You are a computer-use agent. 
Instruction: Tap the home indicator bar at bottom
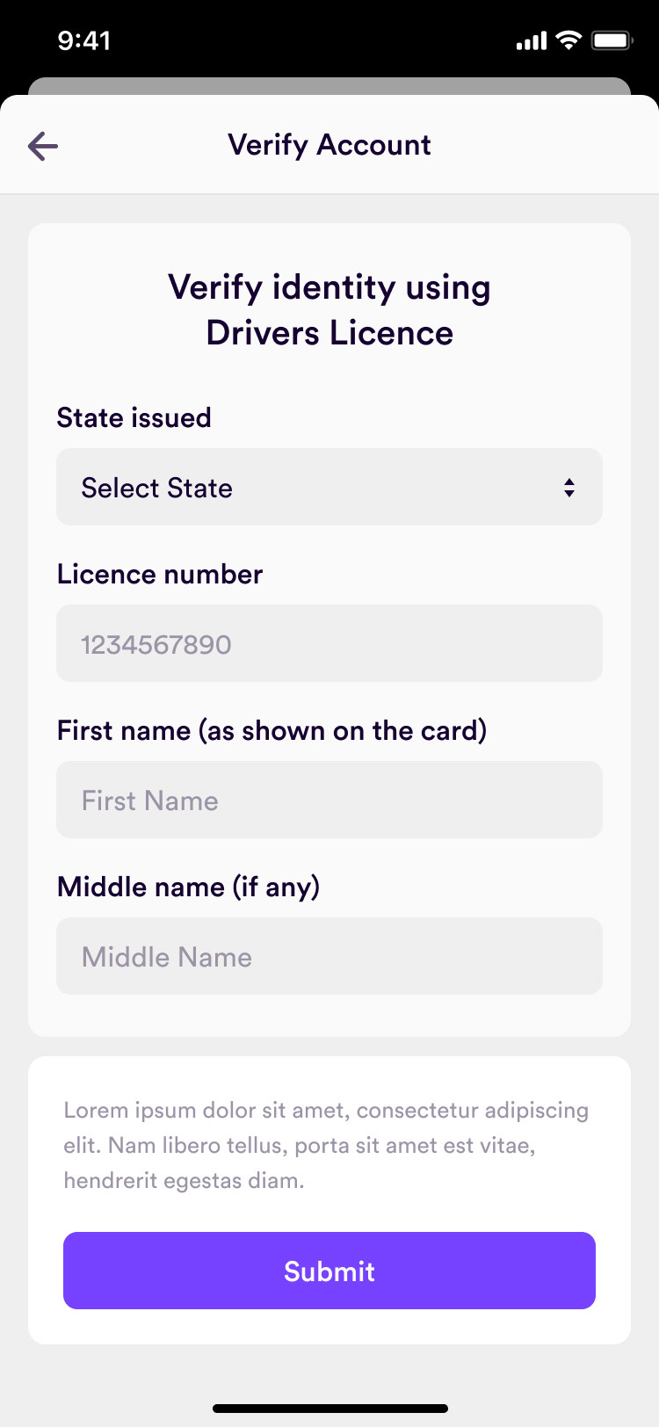[x=329, y=1409]
